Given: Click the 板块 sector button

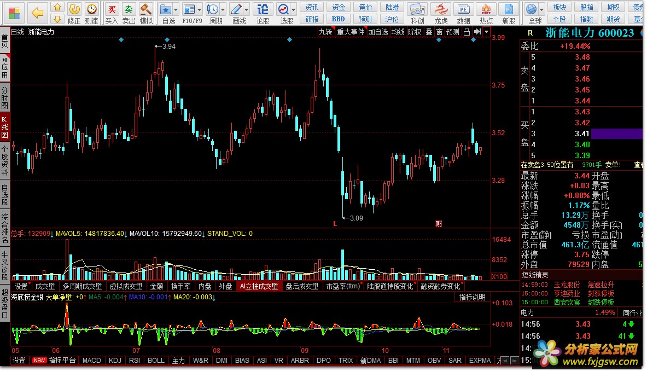Looking at the screenshot, I should [559, 7].
